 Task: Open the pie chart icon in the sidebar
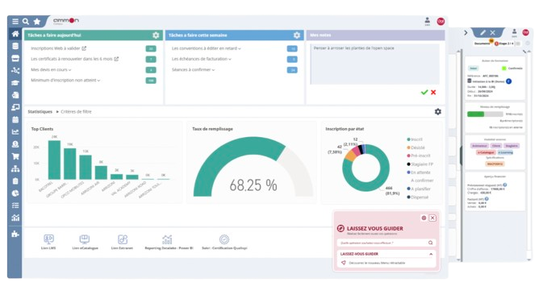15,193
